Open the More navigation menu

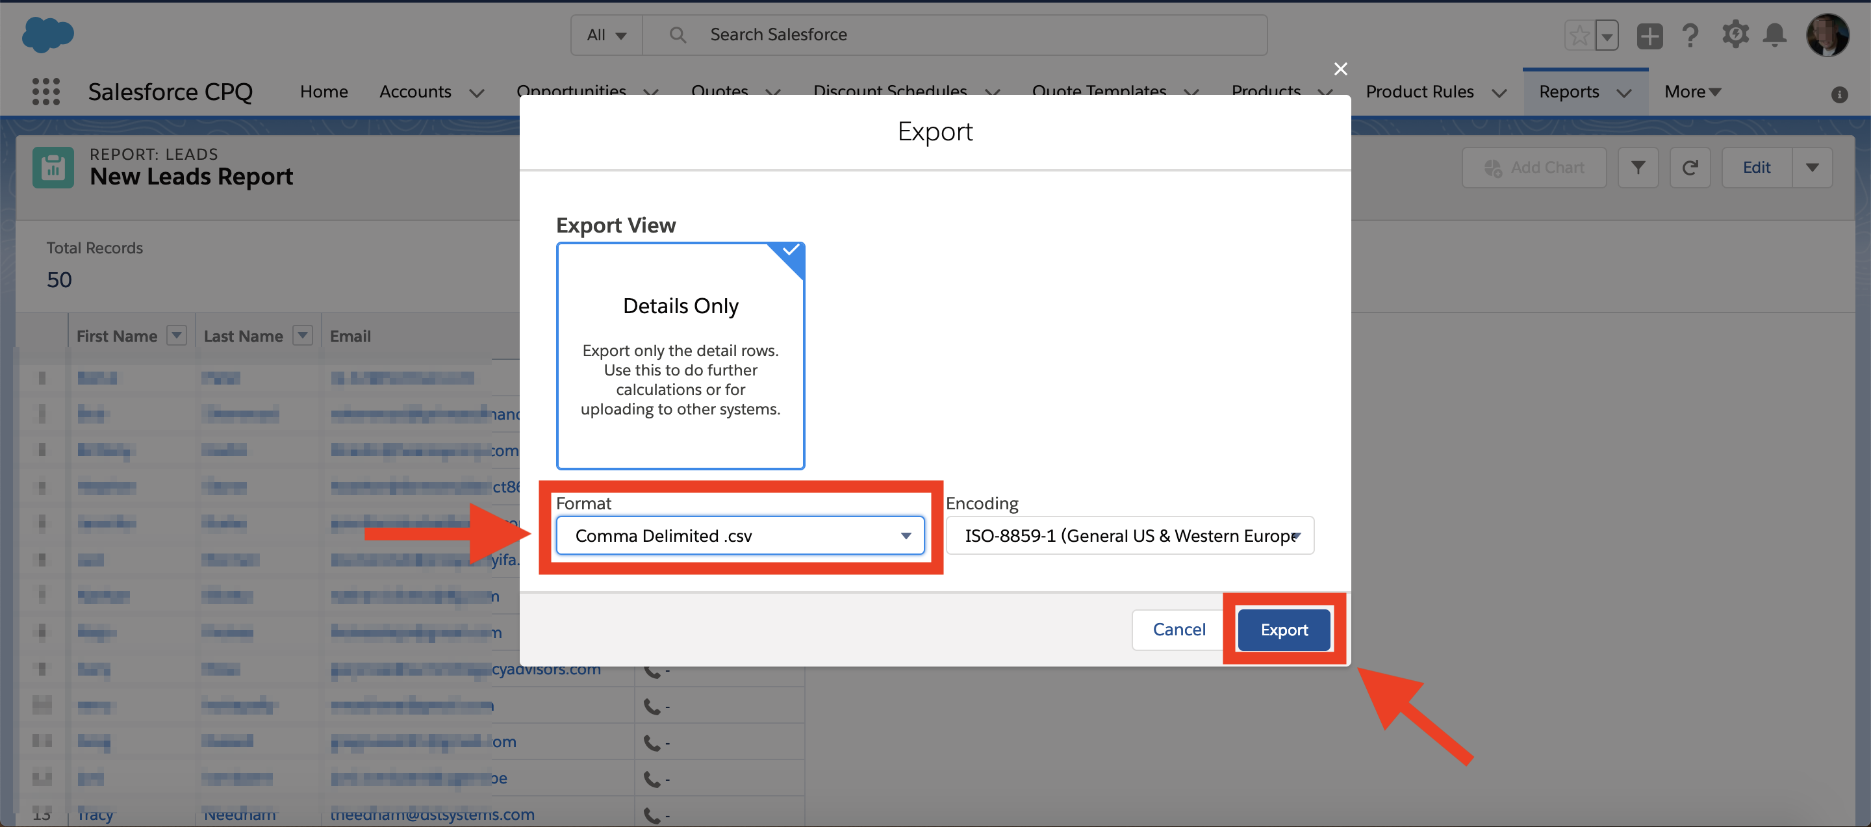[1692, 92]
